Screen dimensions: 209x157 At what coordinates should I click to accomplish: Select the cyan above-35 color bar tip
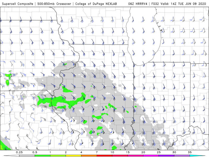pyautogui.click(x=197, y=156)
